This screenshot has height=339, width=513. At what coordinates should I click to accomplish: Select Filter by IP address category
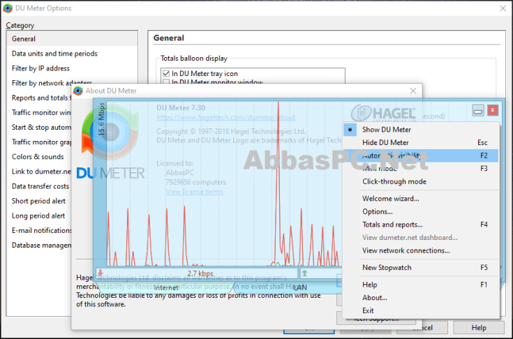[x=40, y=68]
